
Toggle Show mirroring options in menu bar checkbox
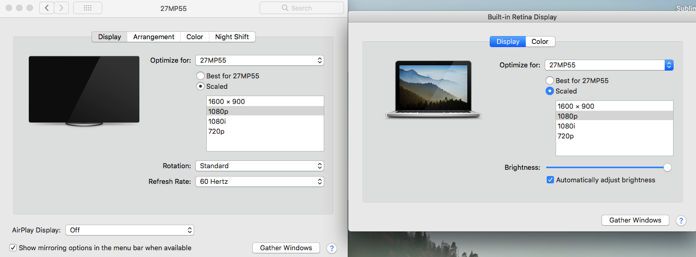click(13, 248)
